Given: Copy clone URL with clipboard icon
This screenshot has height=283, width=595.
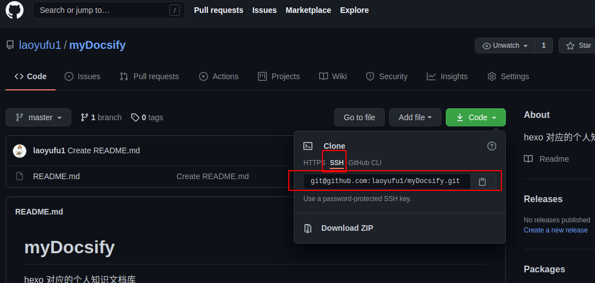Looking at the screenshot, I should 482,181.
